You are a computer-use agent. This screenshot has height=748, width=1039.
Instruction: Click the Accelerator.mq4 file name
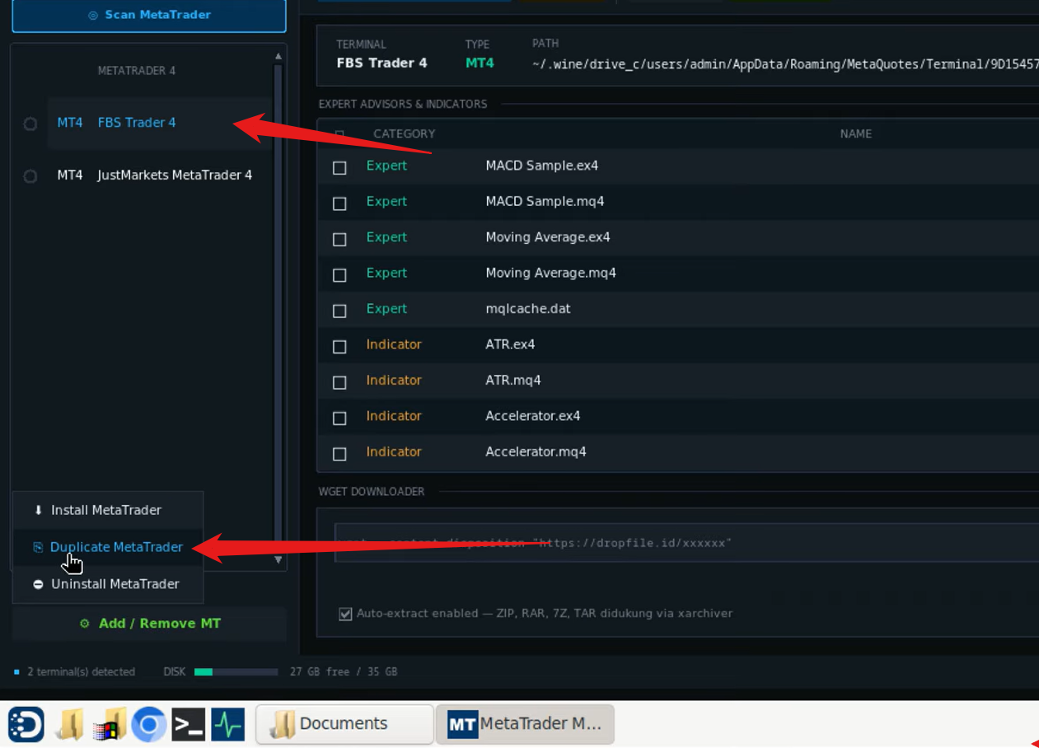(x=536, y=452)
